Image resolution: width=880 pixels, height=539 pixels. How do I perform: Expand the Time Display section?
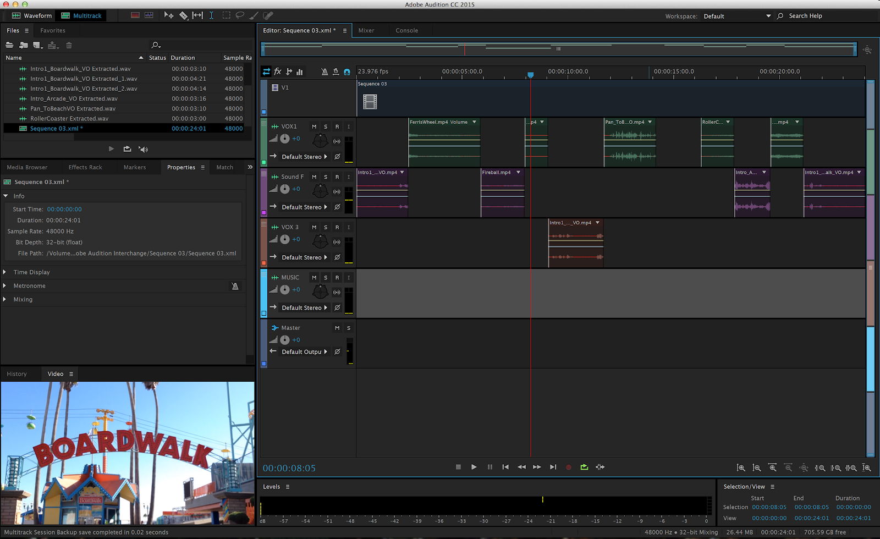pos(5,272)
